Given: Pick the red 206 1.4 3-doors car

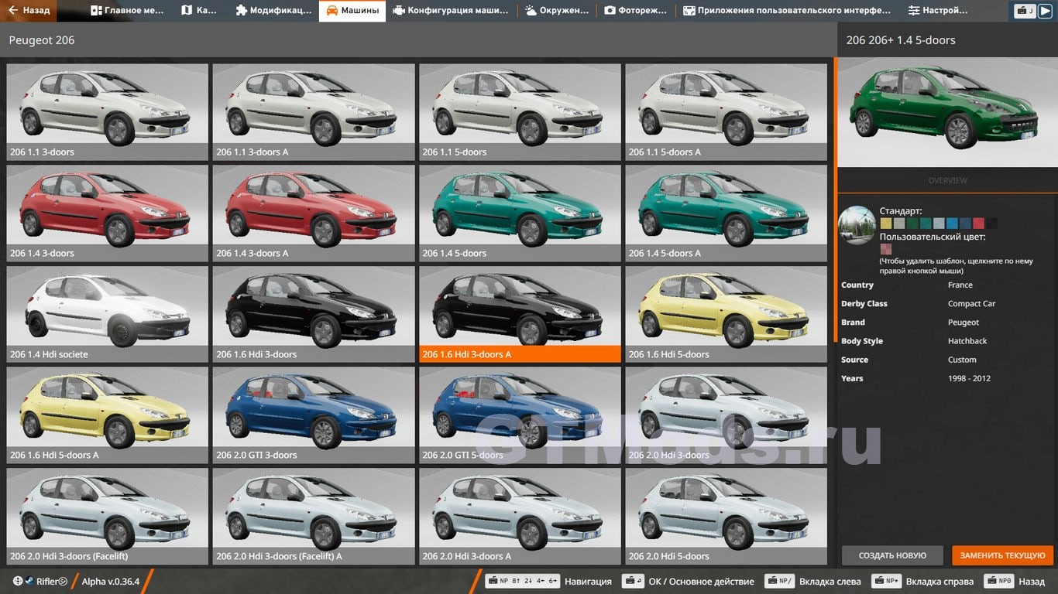Looking at the screenshot, I should pos(108,213).
